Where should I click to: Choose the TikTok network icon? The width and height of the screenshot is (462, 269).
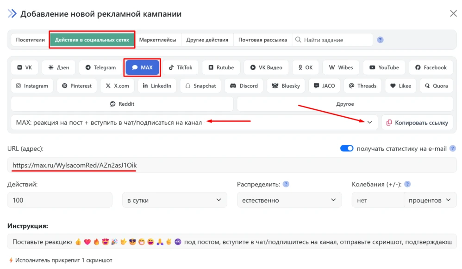tap(181, 67)
